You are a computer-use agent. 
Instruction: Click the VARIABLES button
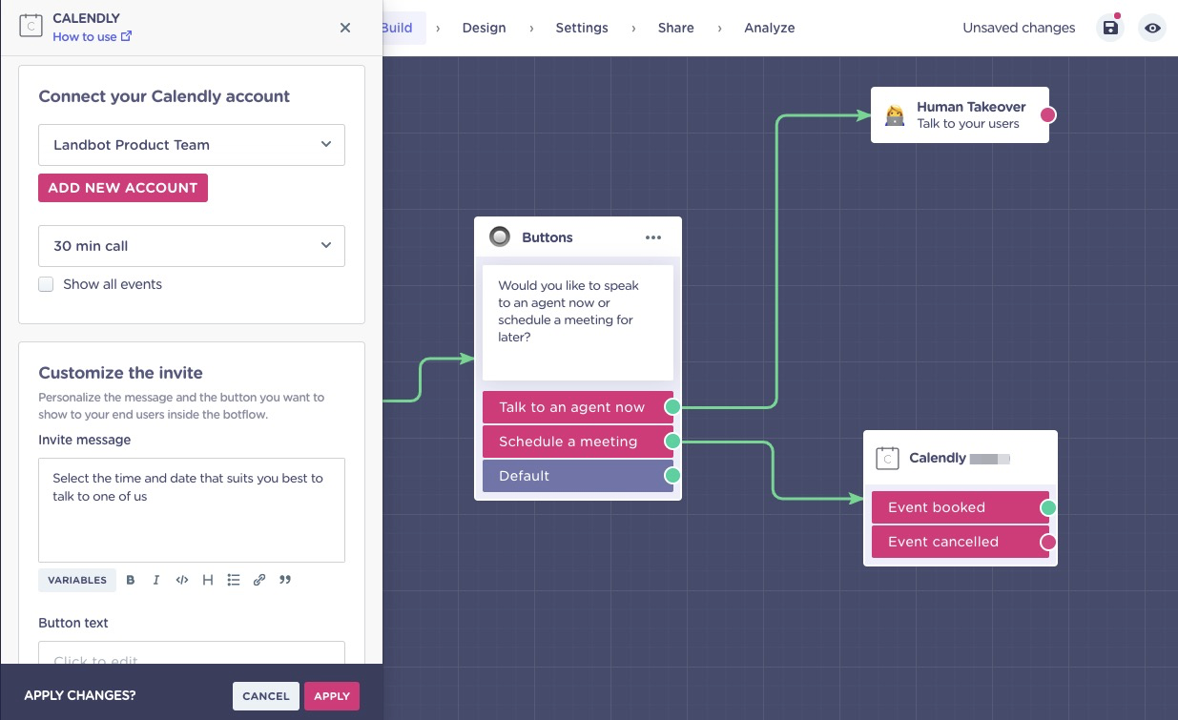77,580
